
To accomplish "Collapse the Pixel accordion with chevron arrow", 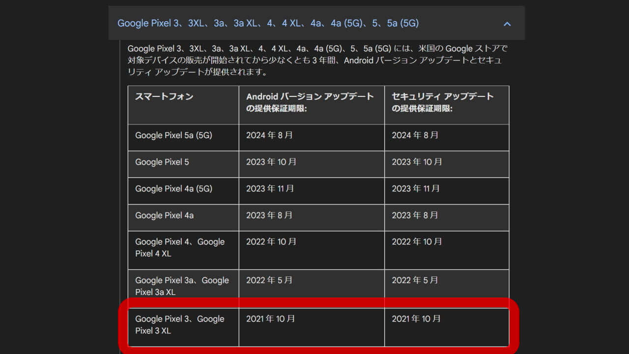I will pyautogui.click(x=507, y=24).
